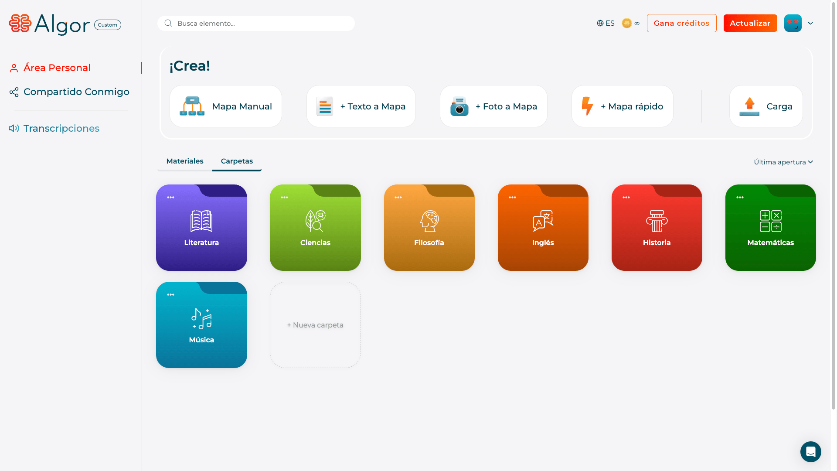Click the Gana créditos button
The width and height of the screenshot is (837, 471).
pyautogui.click(x=681, y=23)
